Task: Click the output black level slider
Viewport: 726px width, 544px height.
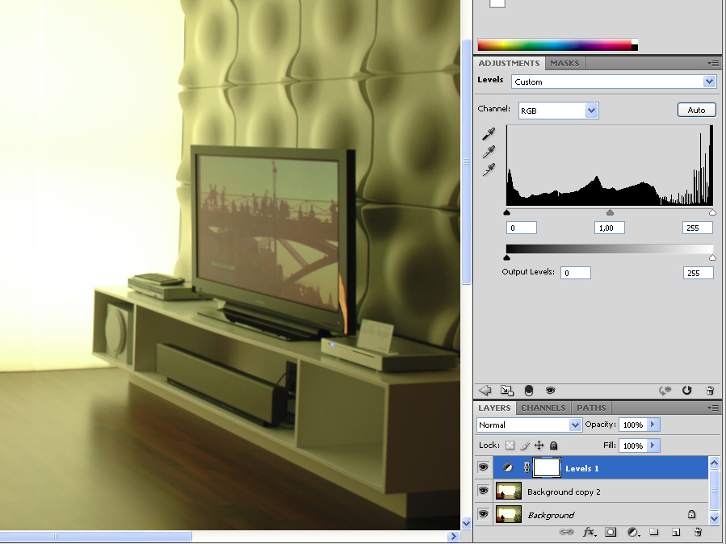Action: 506,257
